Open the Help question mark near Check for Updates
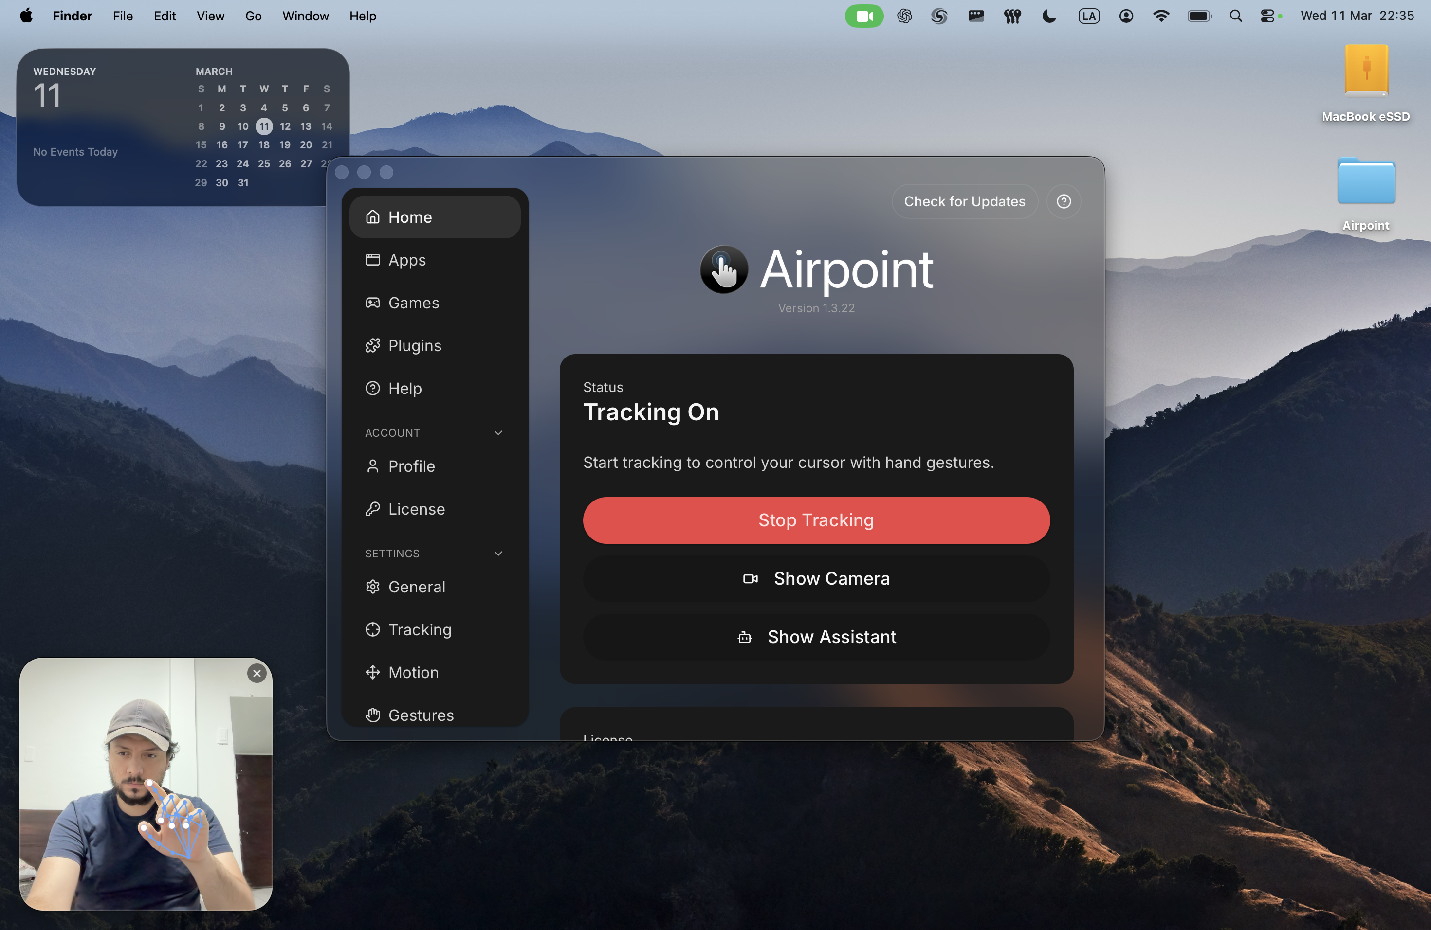The image size is (1431, 930). (1063, 201)
